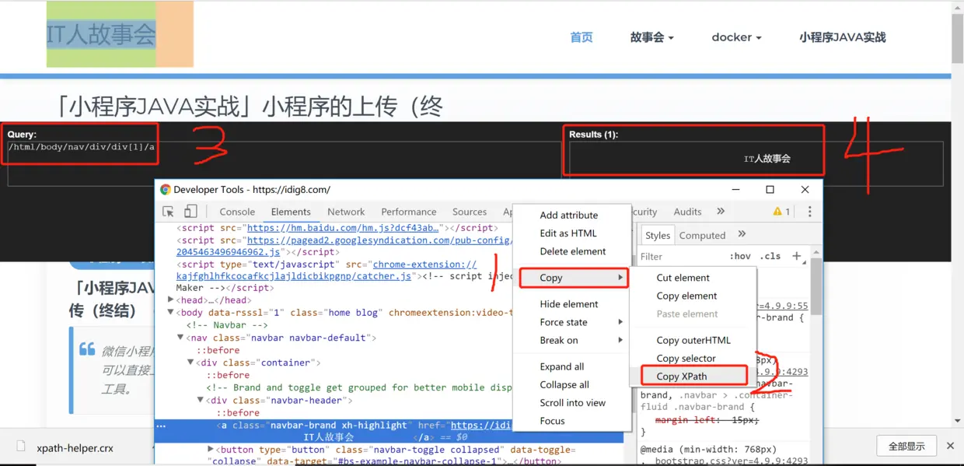964x466 pixels.
Task: Open the DevTools three-dot customize menu
Action: point(809,212)
